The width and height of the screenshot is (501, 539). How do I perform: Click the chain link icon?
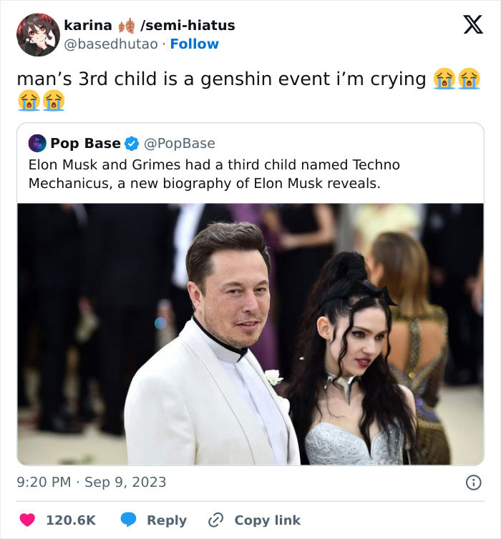tap(215, 520)
